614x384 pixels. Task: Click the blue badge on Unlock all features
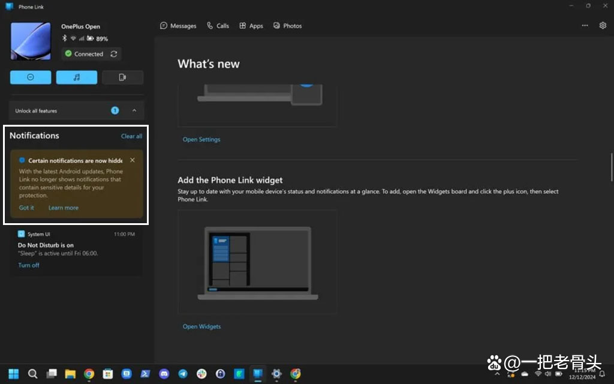tap(115, 110)
